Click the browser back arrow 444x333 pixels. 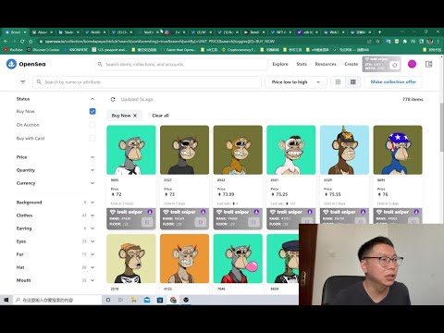[x=6, y=41]
